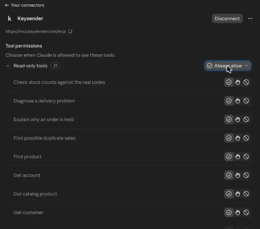Block Find possible duplicate sales tool

[246, 138]
